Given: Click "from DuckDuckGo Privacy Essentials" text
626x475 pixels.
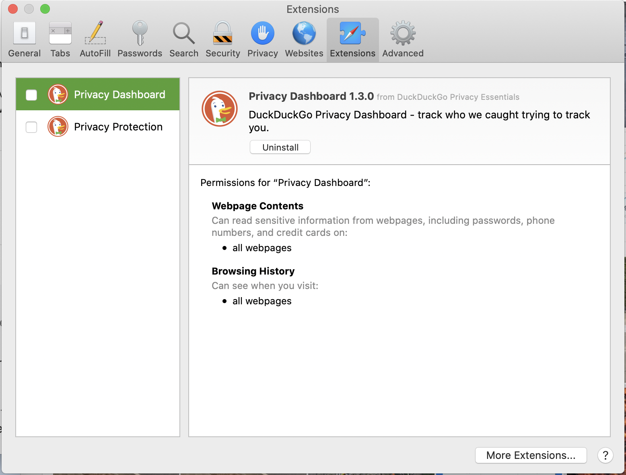Looking at the screenshot, I should pos(448,97).
